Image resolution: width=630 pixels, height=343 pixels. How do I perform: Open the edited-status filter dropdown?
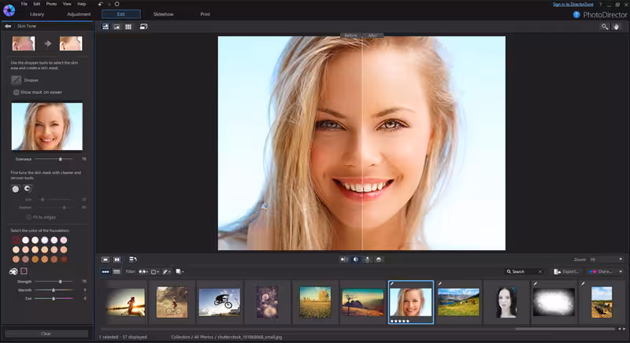click(166, 271)
